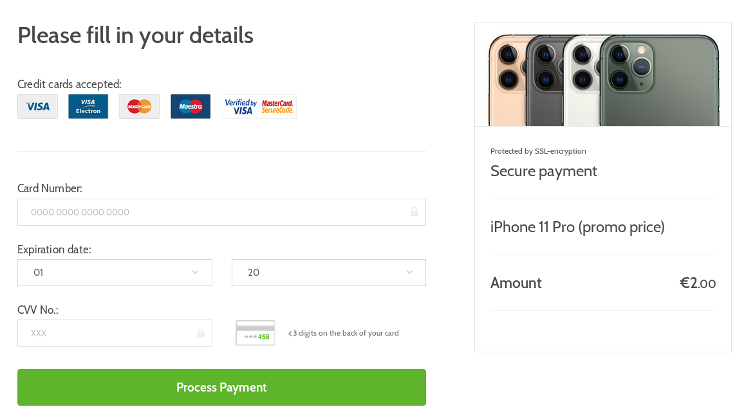744x416 pixels.
Task: Click the Secure payment heading
Action: tap(544, 171)
